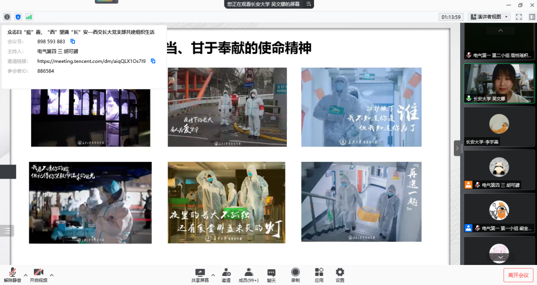Copy the meeting number 898 593 883

click(73, 41)
